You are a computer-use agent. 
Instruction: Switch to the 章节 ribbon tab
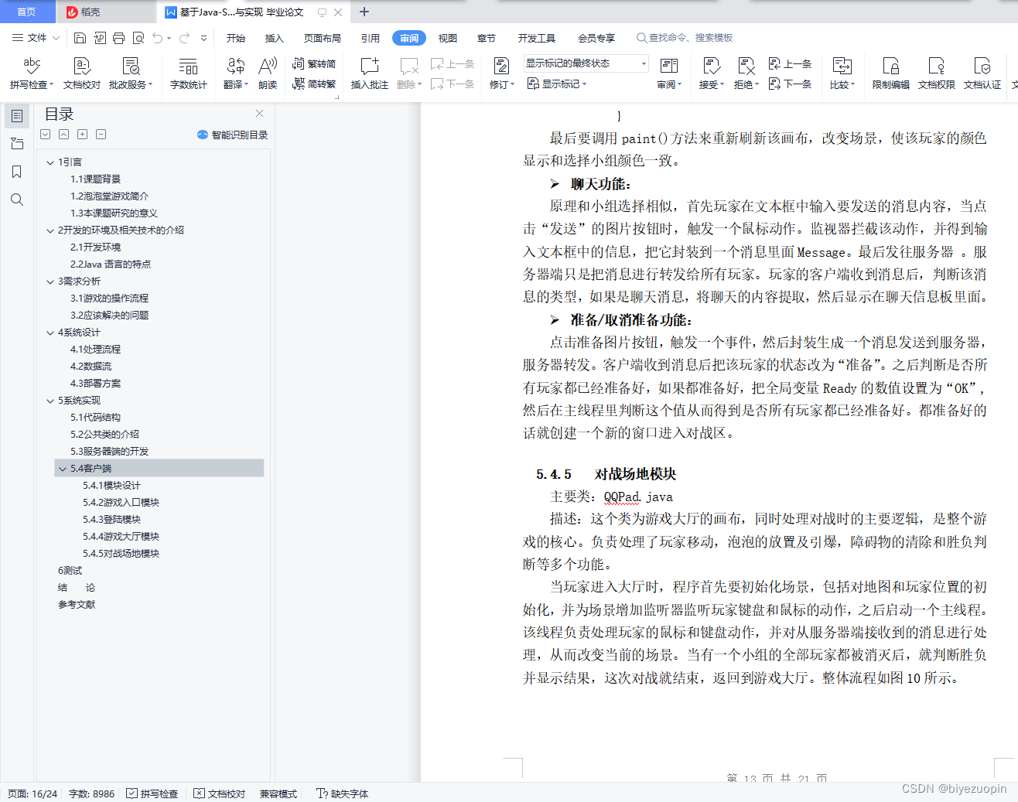point(487,38)
